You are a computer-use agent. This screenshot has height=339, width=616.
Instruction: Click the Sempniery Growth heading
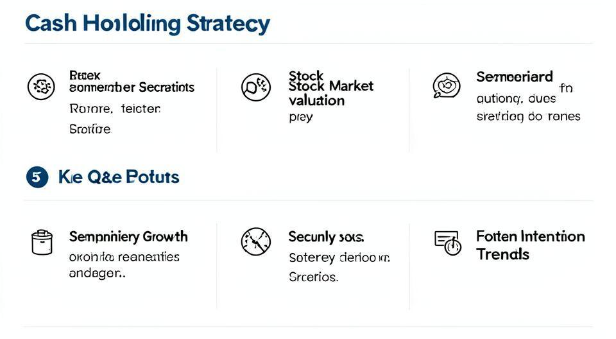tap(128, 237)
